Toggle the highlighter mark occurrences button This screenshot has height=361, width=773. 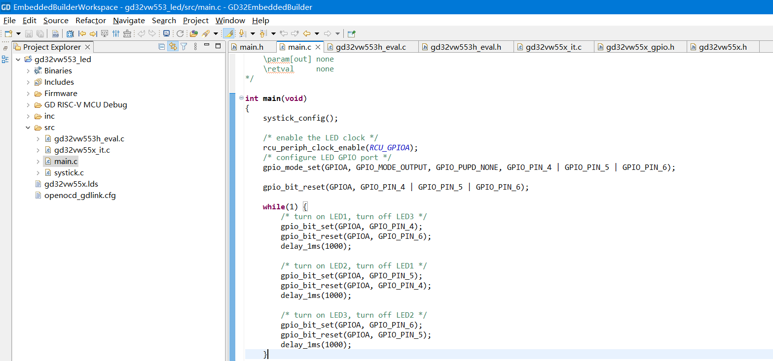click(228, 33)
